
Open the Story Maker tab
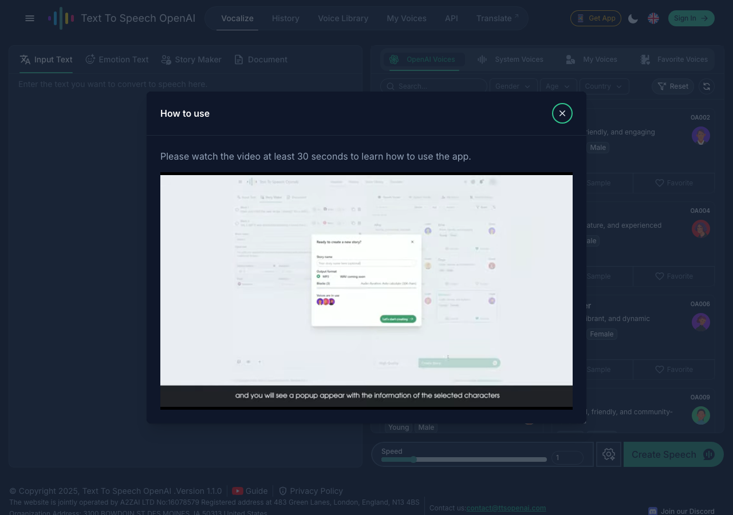point(191,60)
